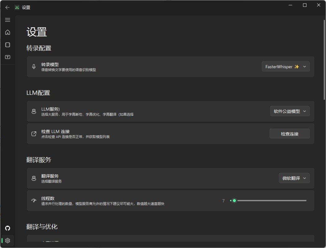Open the FasterWhisper transcription model dropdown
The width and height of the screenshot is (326, 248).
[286, 67]
